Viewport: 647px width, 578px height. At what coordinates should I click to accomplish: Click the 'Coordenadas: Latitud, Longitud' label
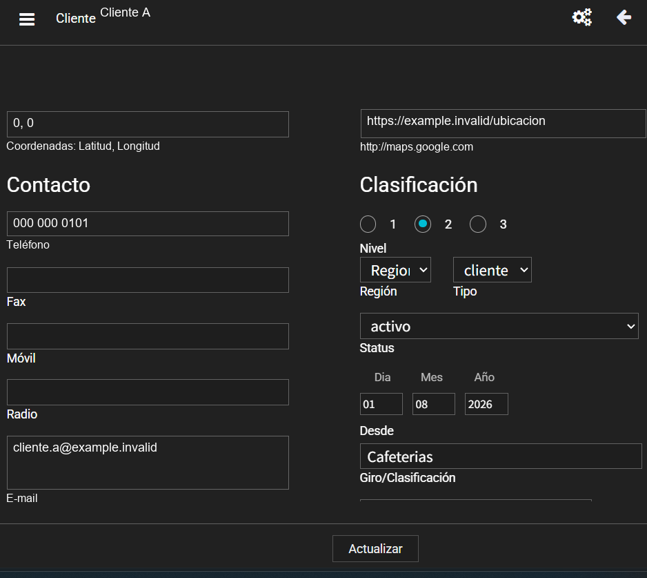(83, 146)
